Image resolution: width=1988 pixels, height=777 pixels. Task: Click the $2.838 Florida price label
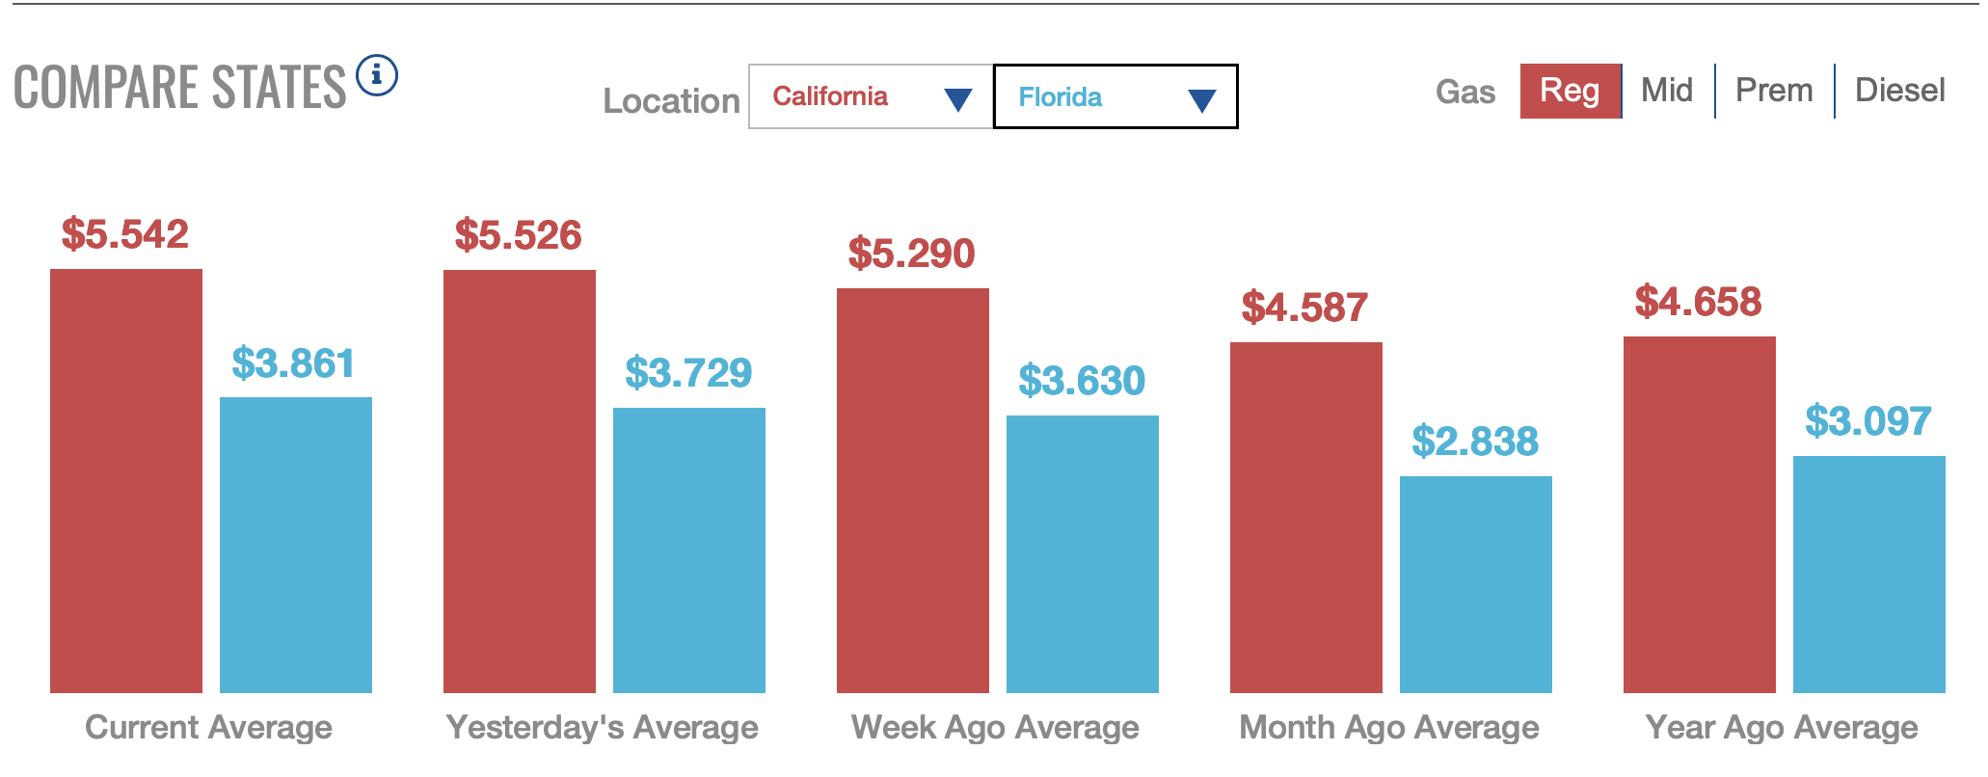pos(1475,442)
